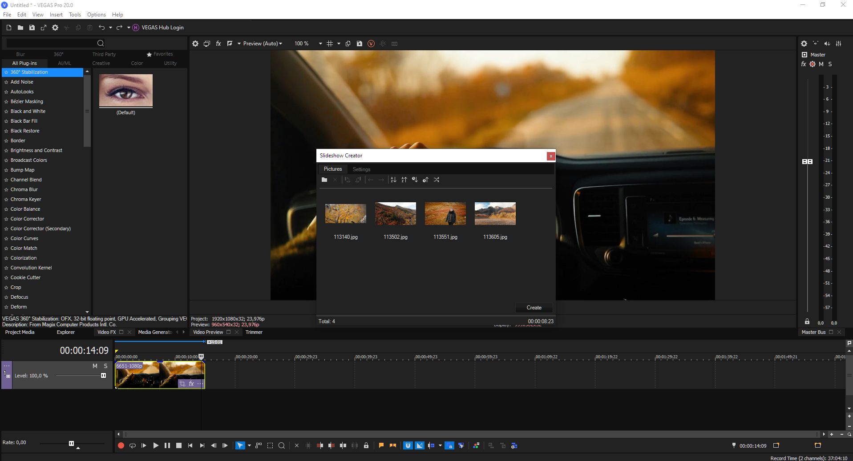This screenshot has height=461, width=853.
Task: Undo the last action
Action: tap(101, 28)
